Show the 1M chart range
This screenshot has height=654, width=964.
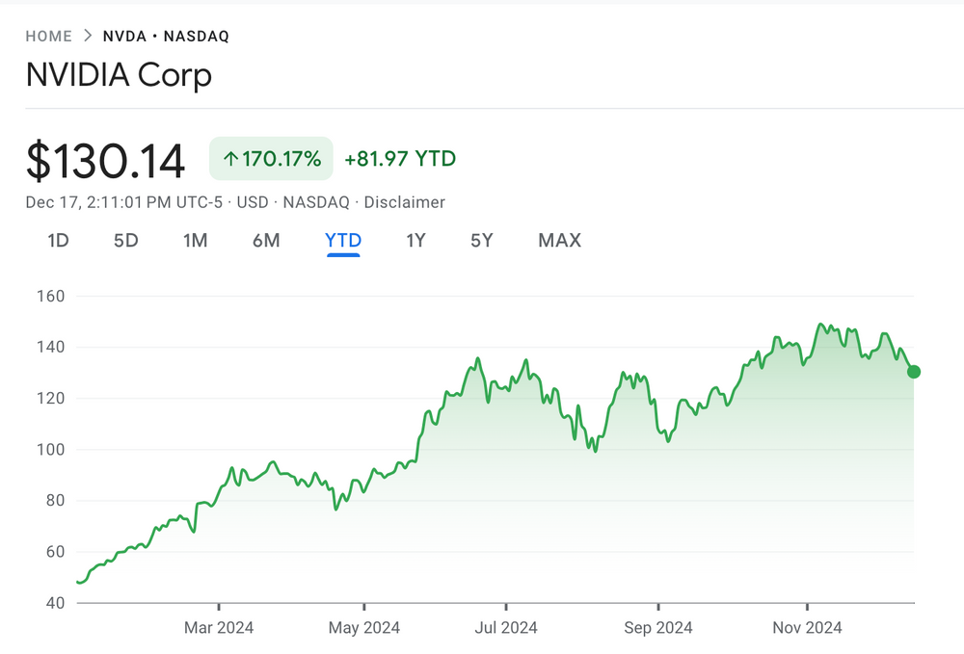tap(196, 241)
